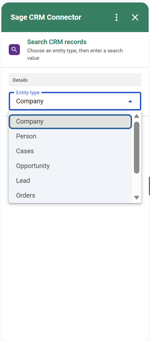Click the list's scroll down arrow
The height and width of the screenshot is (341, 150).
pyautogui.click(x=137, y=197)
